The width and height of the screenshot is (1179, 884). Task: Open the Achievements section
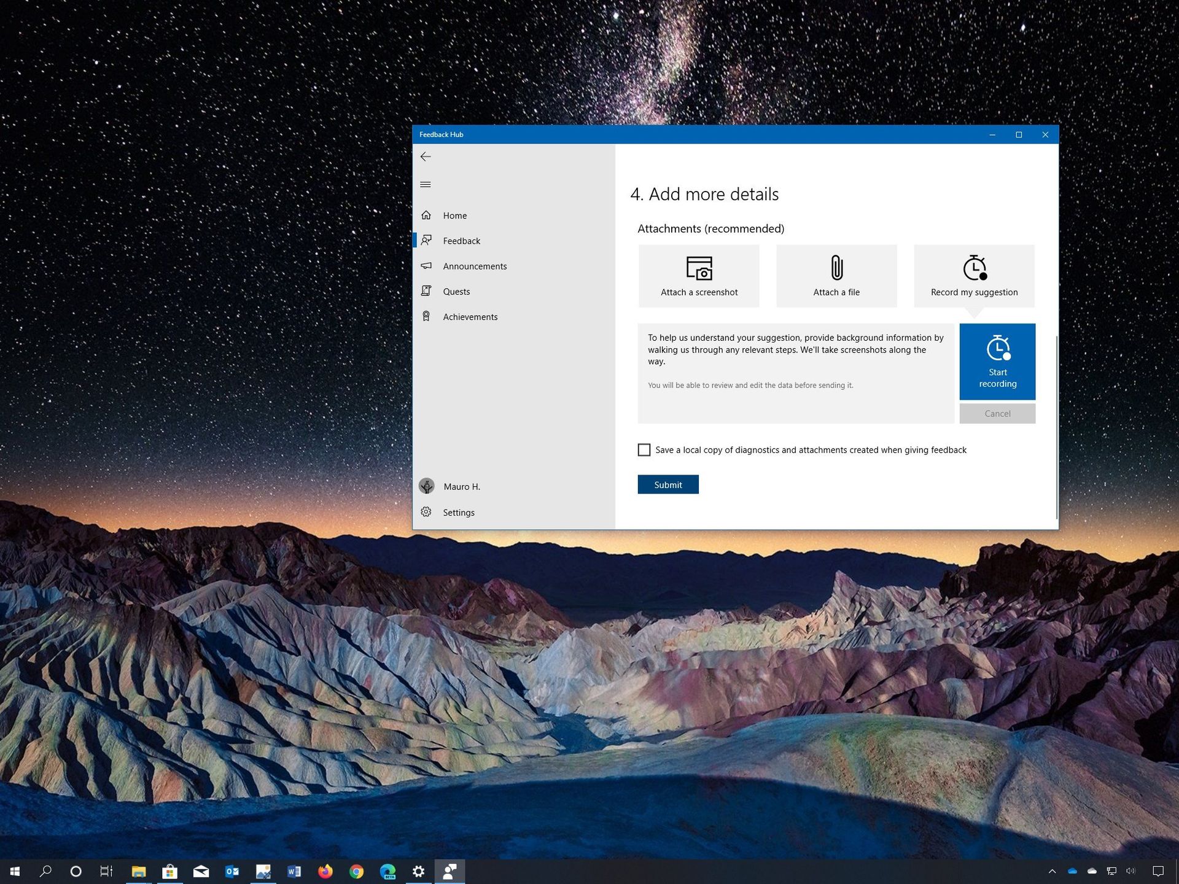tap(470, 316)
